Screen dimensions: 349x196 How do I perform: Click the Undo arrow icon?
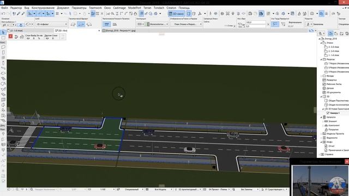point(3,14)
